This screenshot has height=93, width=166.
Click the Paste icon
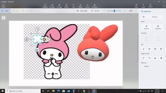click(136, 6)
